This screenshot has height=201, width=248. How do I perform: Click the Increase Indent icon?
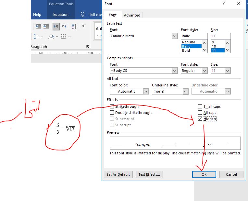click(46, 27)
